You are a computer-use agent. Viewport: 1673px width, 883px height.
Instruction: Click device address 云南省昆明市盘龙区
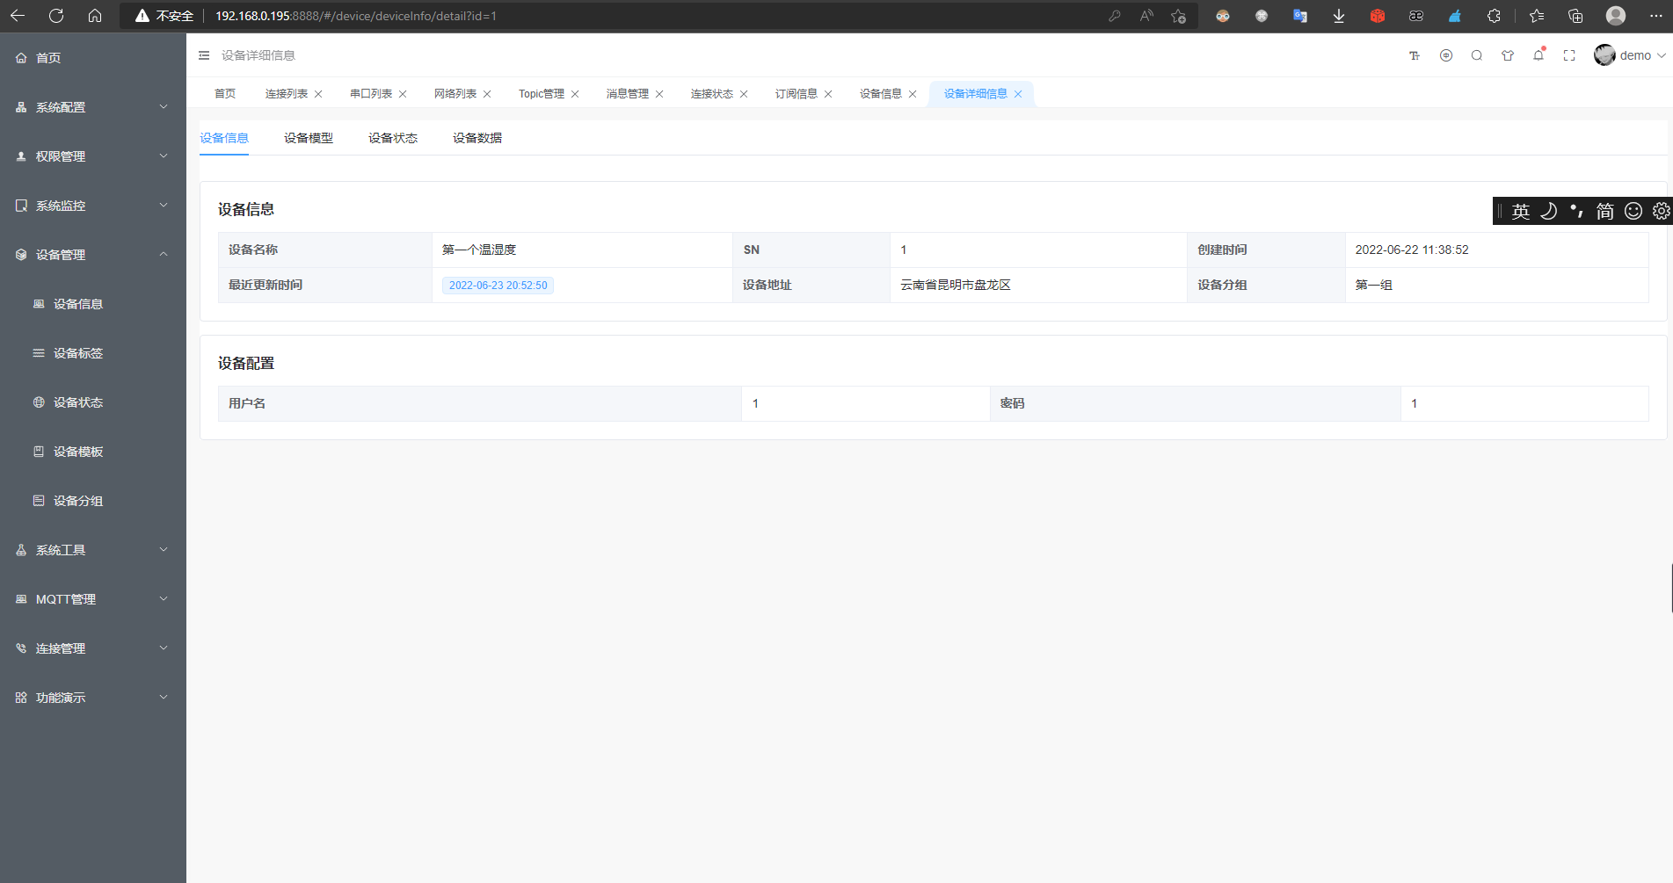[x=956, y=286]
